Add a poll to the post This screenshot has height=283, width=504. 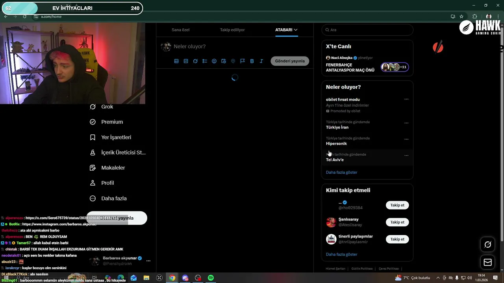point(205,61)
